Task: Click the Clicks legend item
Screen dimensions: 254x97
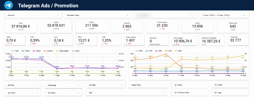Action: [37, 51]
